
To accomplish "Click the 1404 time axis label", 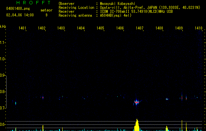I will pyautogui.click(x=81, y=28).
